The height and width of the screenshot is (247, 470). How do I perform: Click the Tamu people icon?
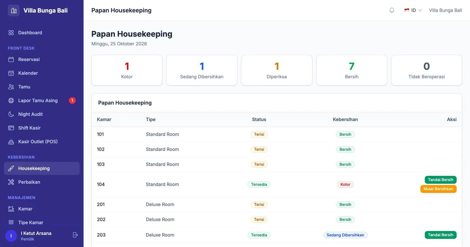[11, 87]
